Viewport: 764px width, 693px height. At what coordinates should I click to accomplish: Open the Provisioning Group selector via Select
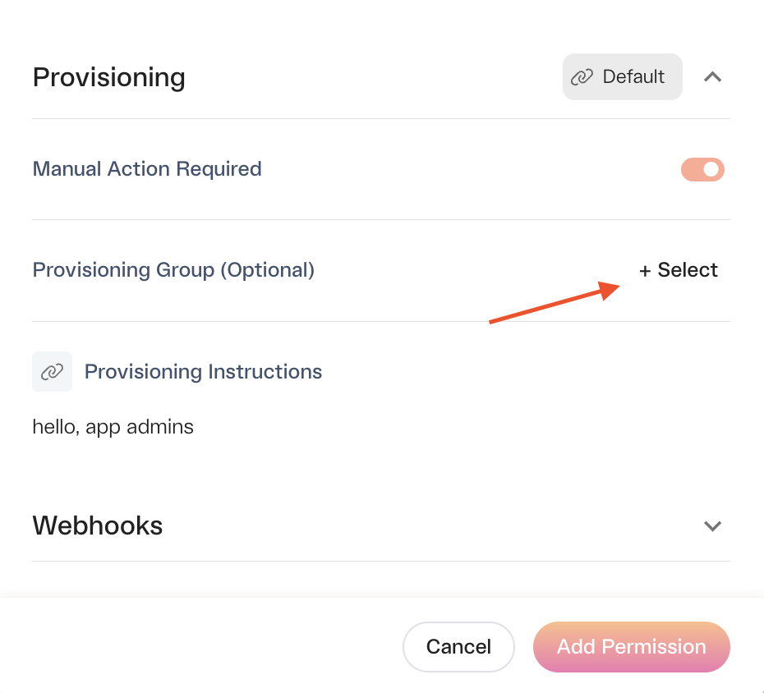[679, 270]
